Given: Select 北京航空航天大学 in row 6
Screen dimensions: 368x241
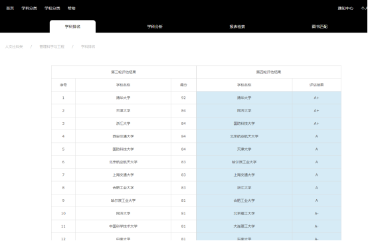Looking at the screenshot, I should [x=123, y=162].
